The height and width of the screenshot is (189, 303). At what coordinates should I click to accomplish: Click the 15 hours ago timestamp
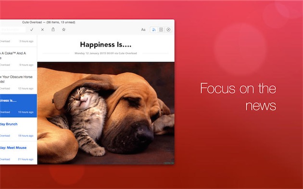25,112
